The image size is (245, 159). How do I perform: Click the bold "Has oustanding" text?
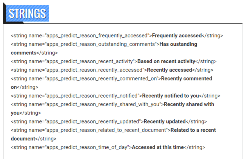coord(178,44)
